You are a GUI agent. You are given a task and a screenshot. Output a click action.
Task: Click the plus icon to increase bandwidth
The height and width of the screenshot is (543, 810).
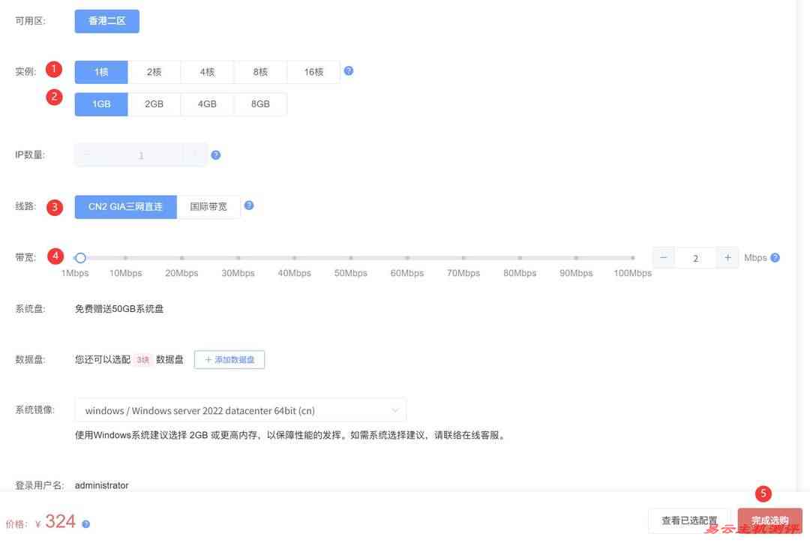[726, 256]
